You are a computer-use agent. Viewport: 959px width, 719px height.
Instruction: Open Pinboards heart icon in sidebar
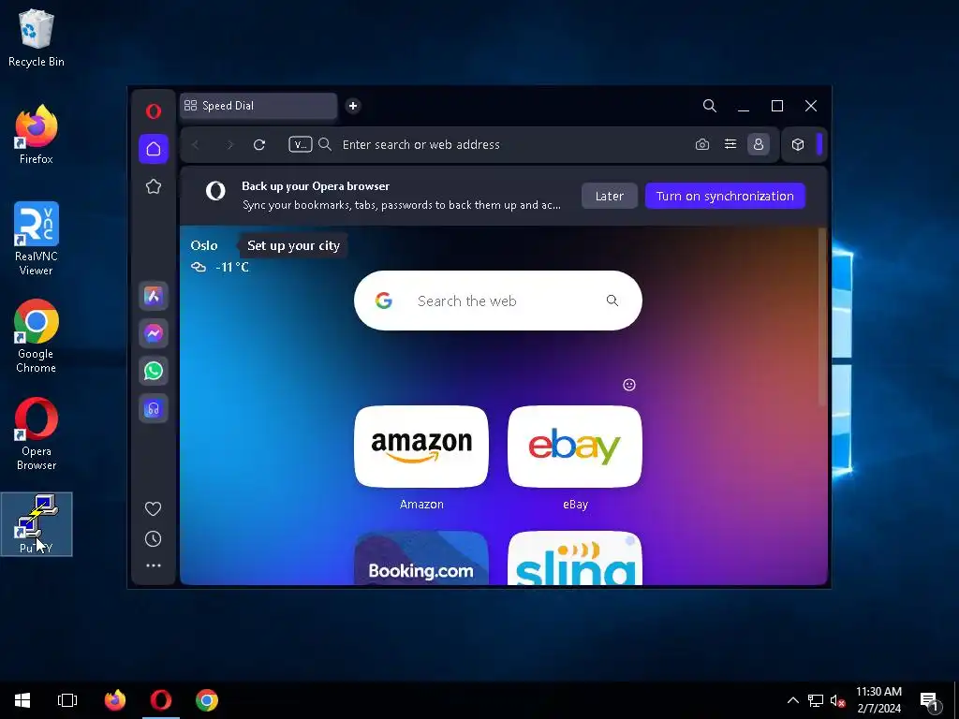coord(153,508)
